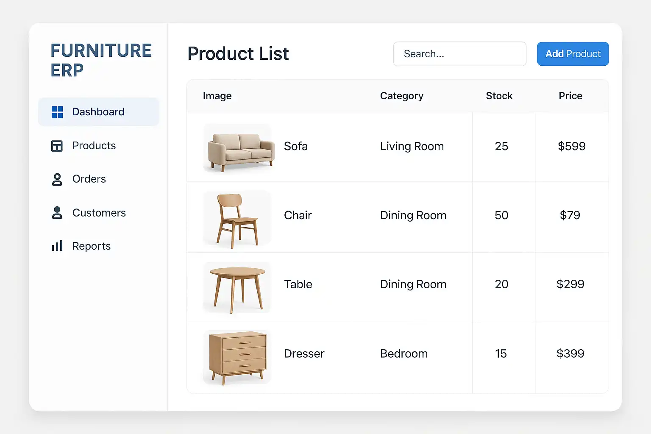The image size is (651, 434).
Task: Select the Reports menu entry
Action: pyautogui.click(x=91, y=246)
